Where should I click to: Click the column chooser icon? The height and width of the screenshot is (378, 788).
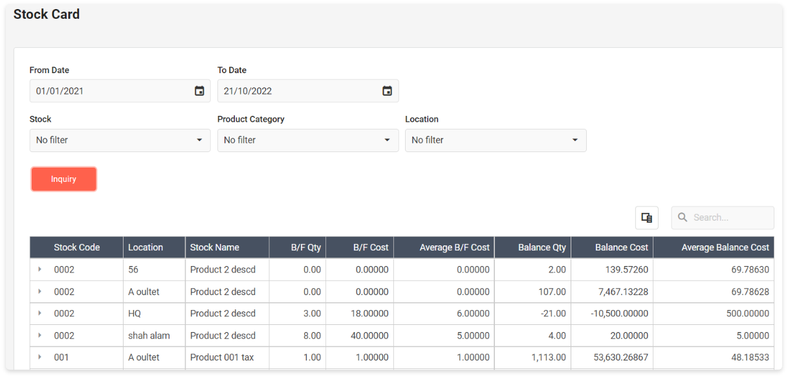pyautogui.click(x=646, y=217)
